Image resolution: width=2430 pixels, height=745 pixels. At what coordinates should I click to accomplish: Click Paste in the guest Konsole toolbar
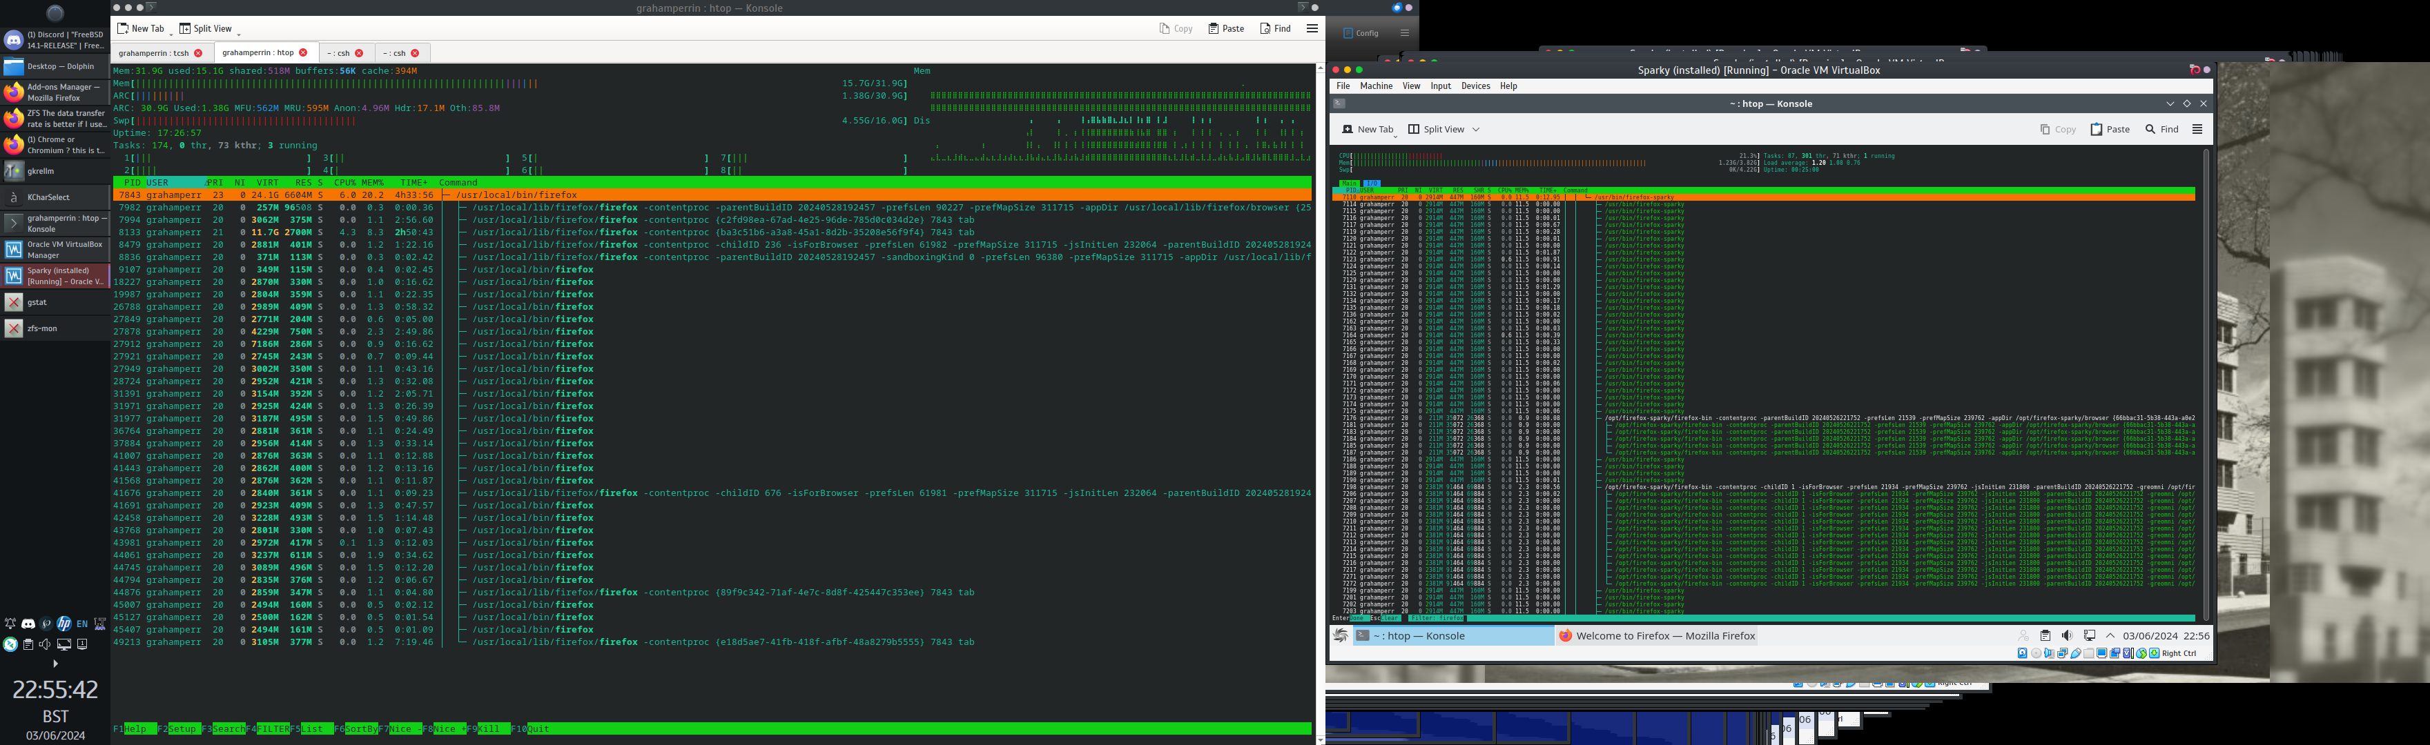[x=2110, y=129]
